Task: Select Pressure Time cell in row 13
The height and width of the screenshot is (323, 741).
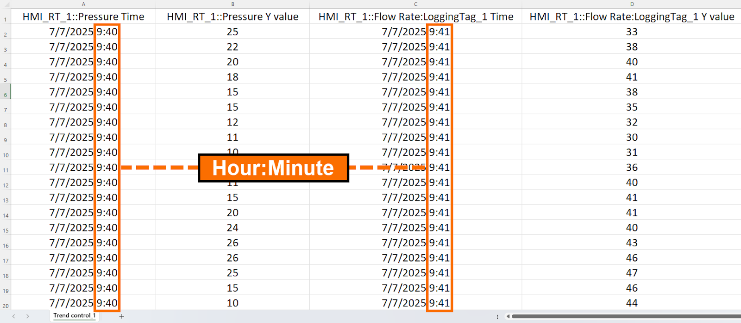Action: tap(83, 197)
